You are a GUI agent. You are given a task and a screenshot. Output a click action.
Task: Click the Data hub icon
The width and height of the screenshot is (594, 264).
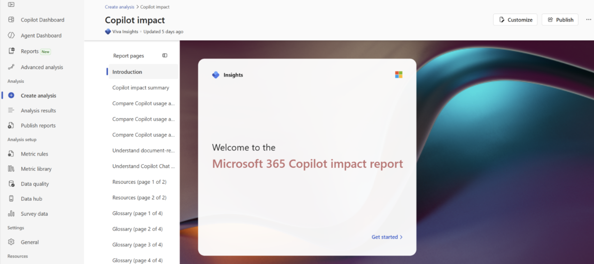[11, 198]
